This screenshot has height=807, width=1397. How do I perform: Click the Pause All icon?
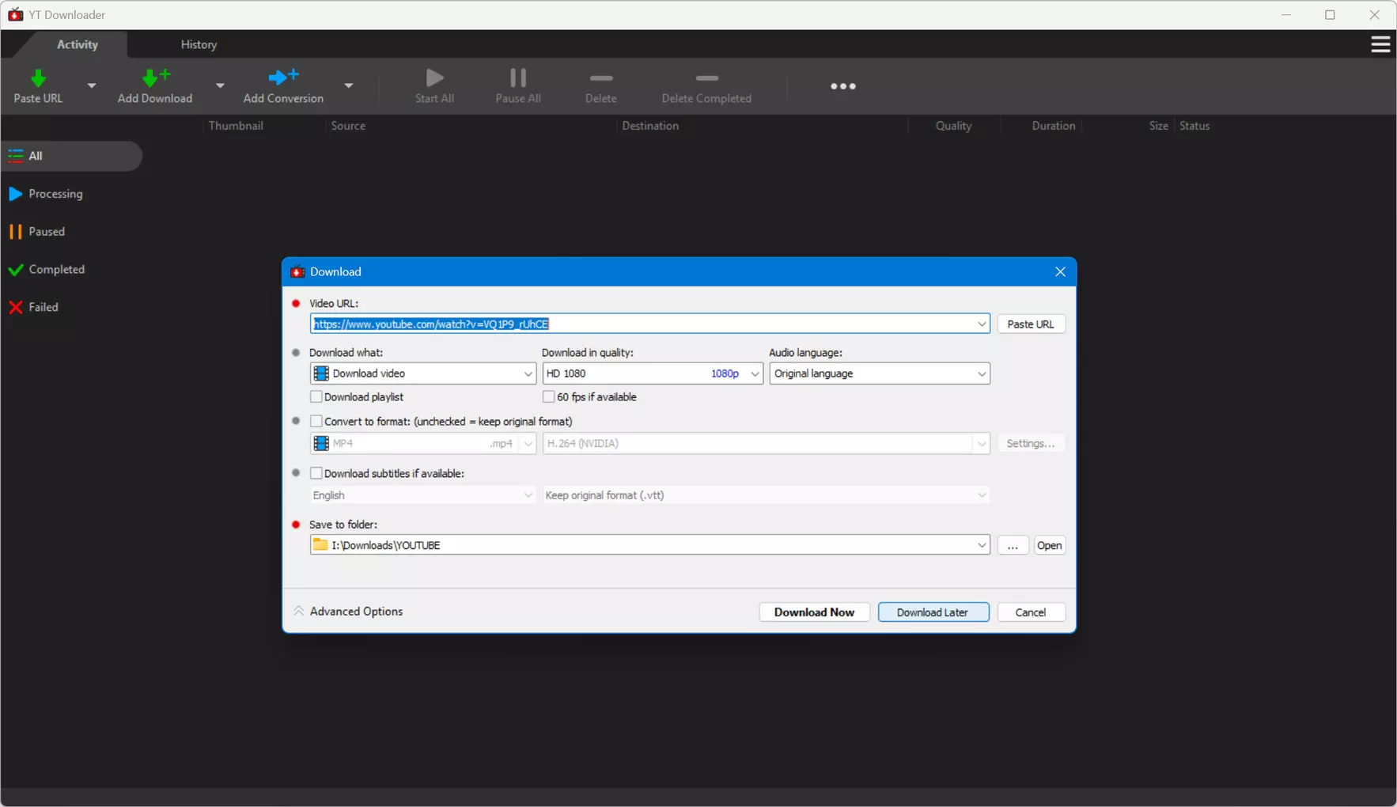[x=518, y=78]
